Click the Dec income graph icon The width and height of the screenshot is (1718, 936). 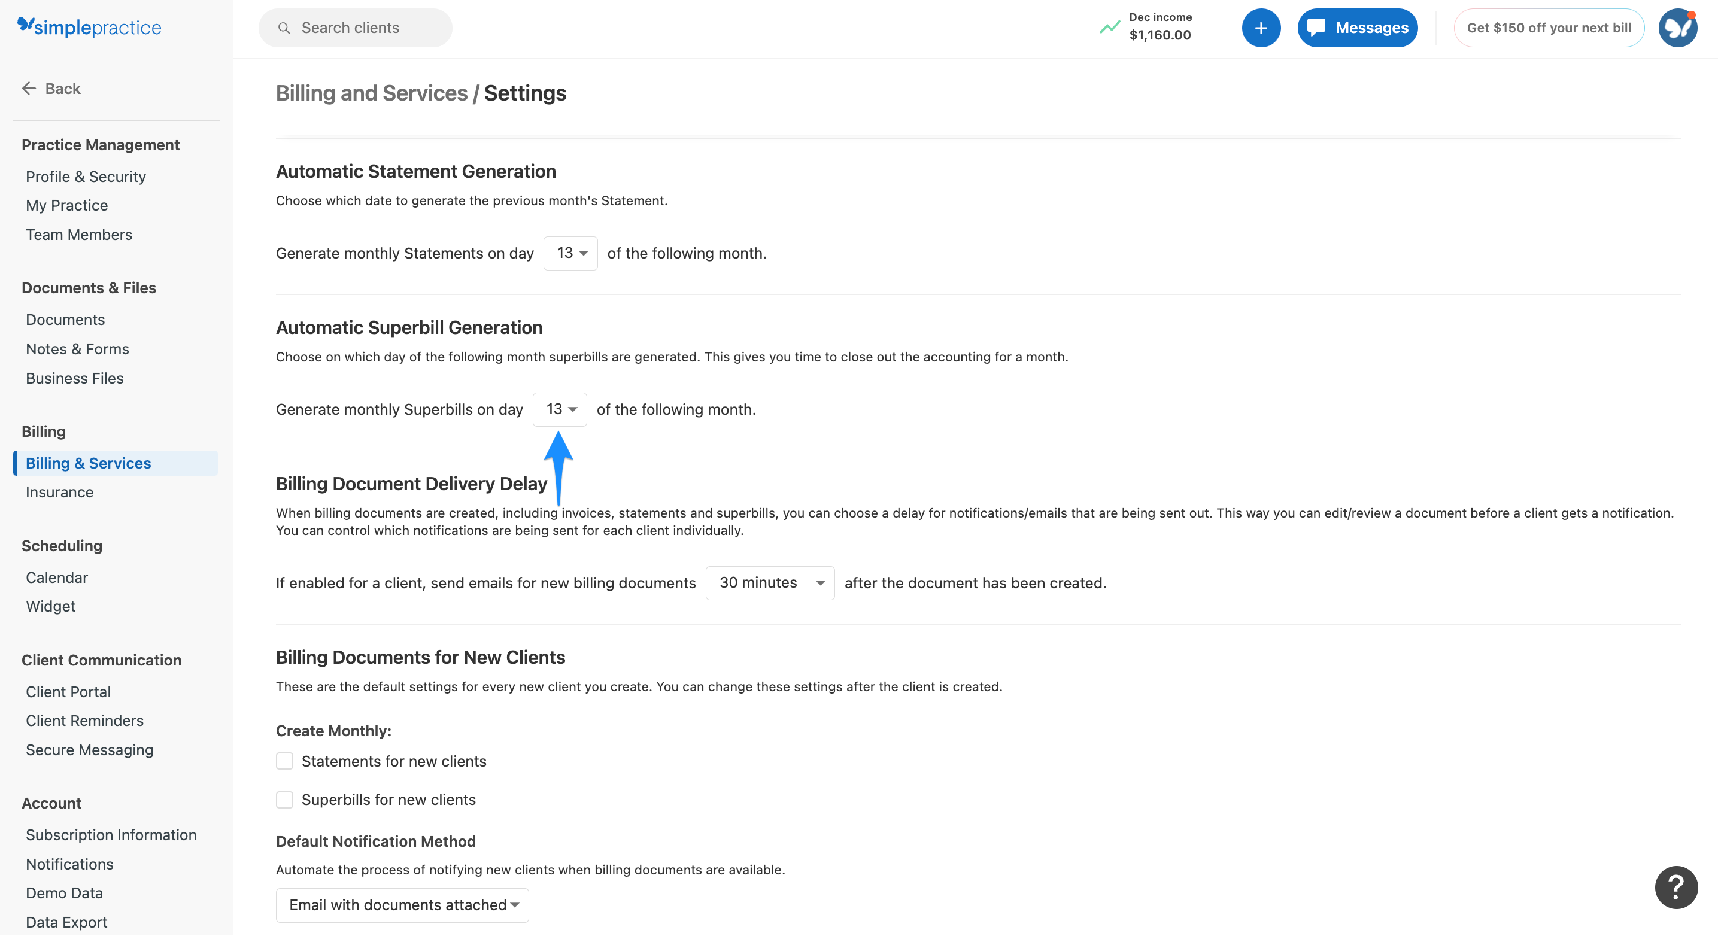click(1109, 28)
